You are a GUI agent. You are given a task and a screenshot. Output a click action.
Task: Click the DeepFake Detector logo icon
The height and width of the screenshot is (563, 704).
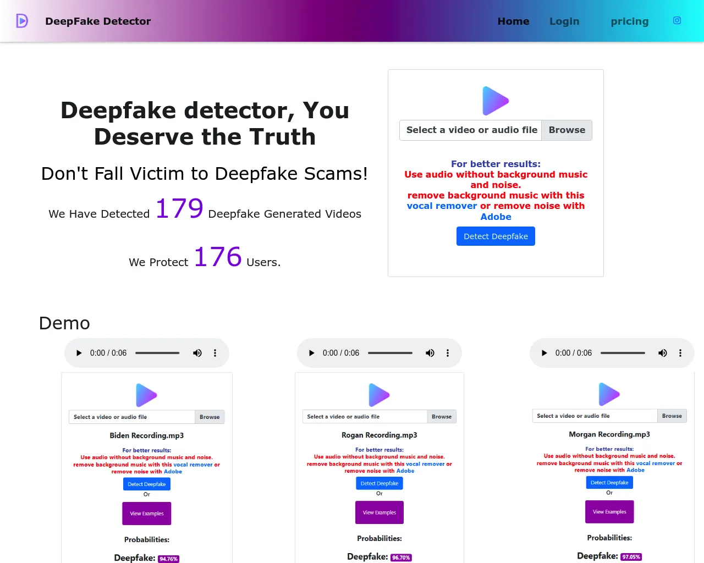click(21, 20)
